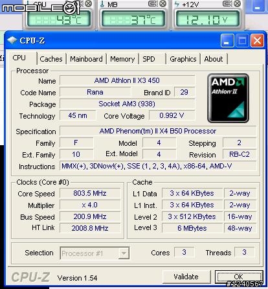
Task: Click the Code Name value Rana
Action: click(x=95, y=92)
